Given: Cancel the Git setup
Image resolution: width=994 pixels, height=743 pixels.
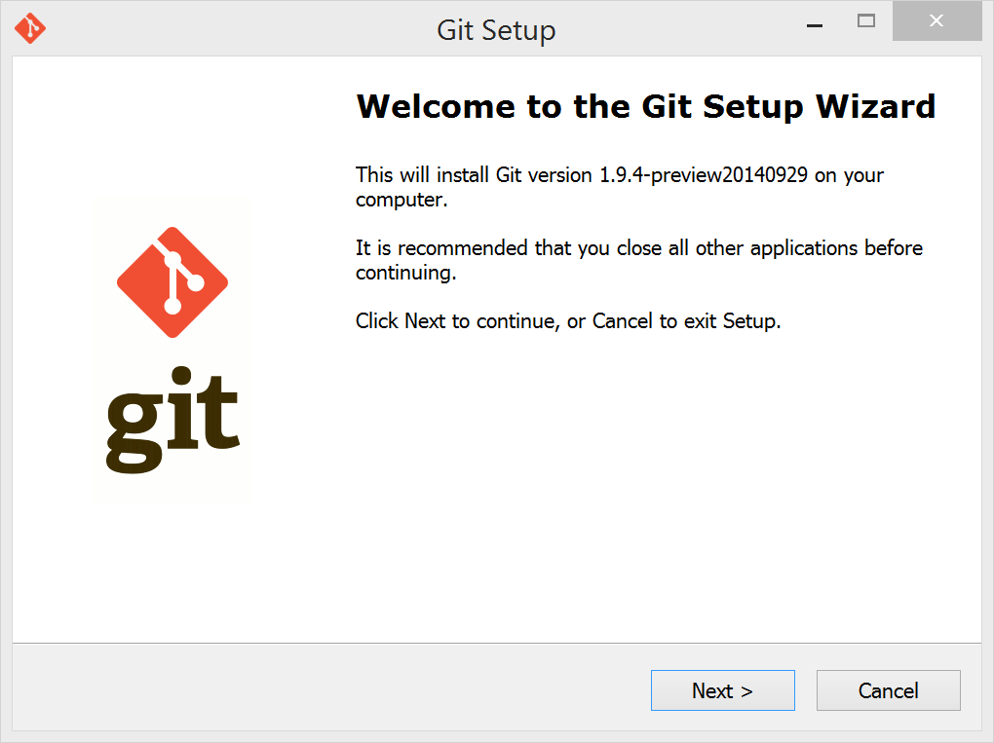Looking at the screenshot, I should [x=888, y=690].
